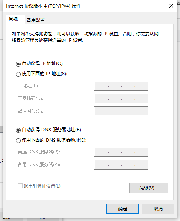The width and height of the screenshot is (180, 221).
Task: Click the 退出时验证设置 label text
Action: (x=42, y=186)
